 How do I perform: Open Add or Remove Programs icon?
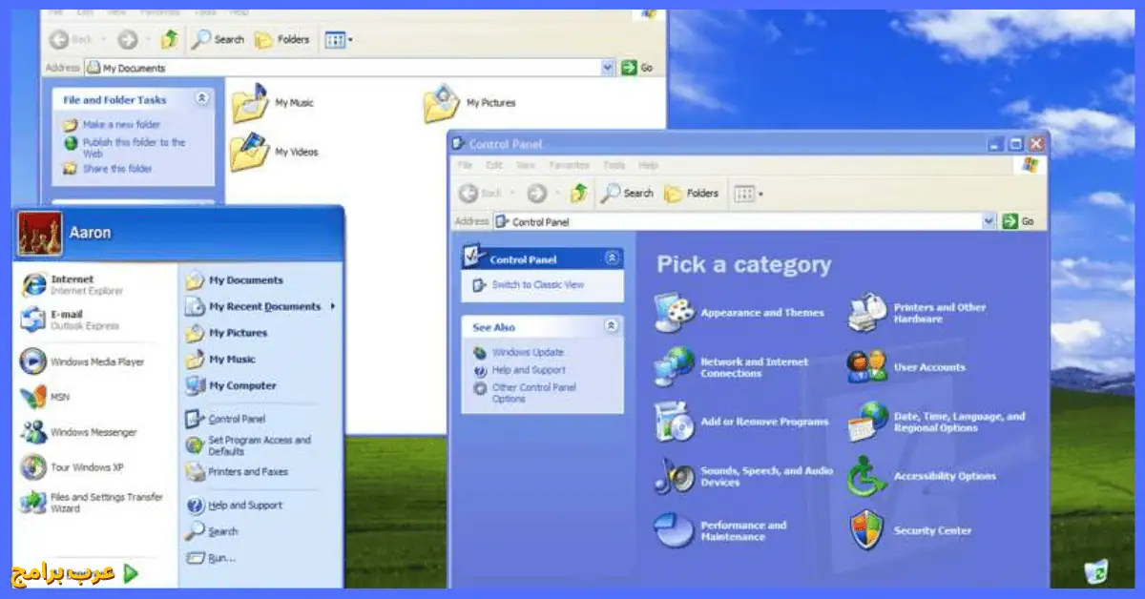click(x=675, y=422)
